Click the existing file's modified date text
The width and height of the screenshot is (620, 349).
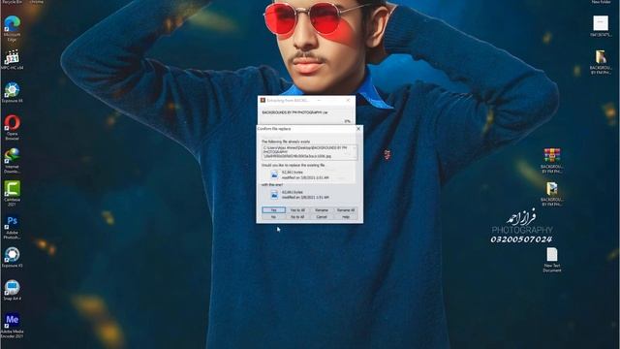point(305,177)
